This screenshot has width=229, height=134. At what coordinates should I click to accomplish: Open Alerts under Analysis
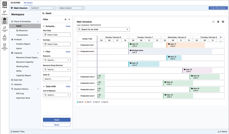point(19,49)
